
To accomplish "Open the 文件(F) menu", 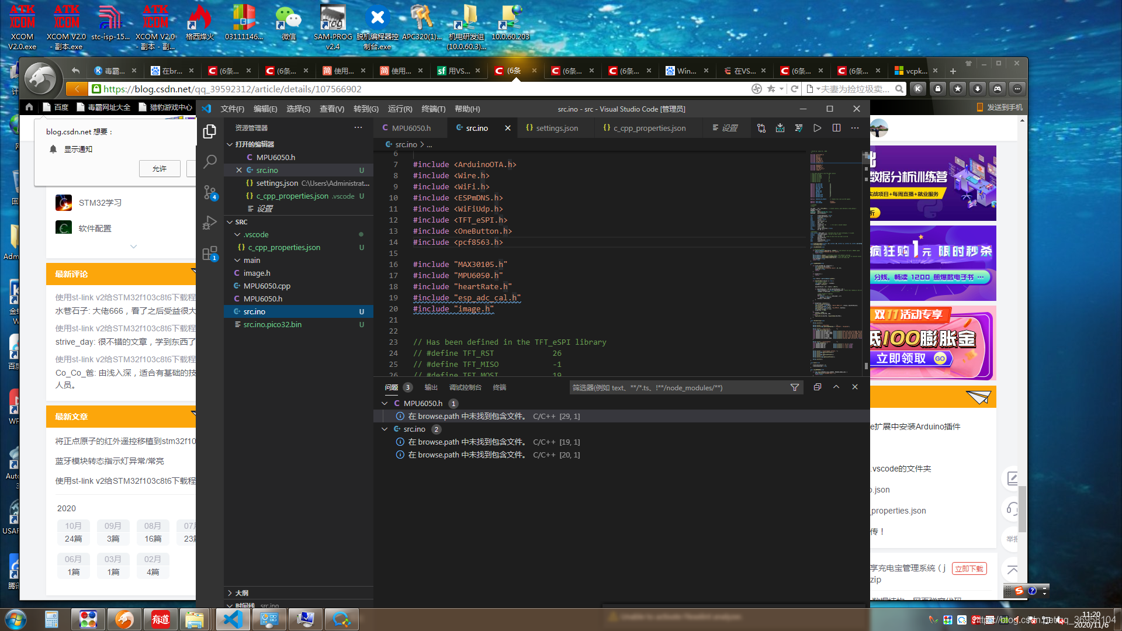I will 232,109.
